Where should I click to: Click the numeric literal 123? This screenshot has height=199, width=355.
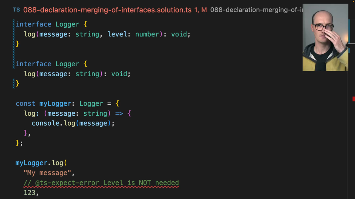coord(30,193)
